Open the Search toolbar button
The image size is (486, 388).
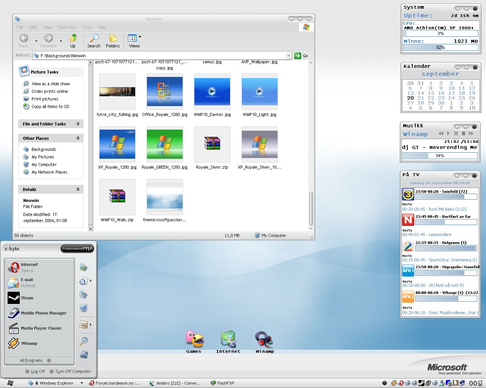(94, 41)
